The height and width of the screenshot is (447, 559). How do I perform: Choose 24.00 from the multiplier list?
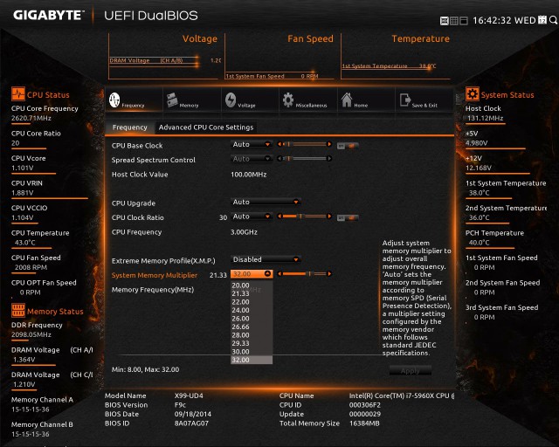[252, 310]
